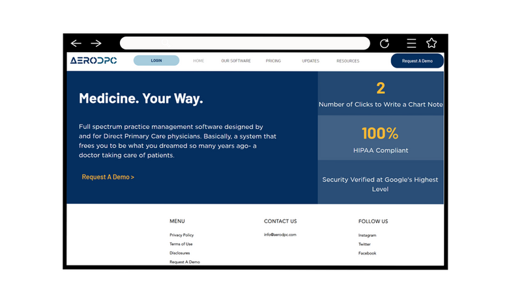Screen dimensions: 511x287
Task: Open the OUR SOFTWARE nav item
Action: 236,61
